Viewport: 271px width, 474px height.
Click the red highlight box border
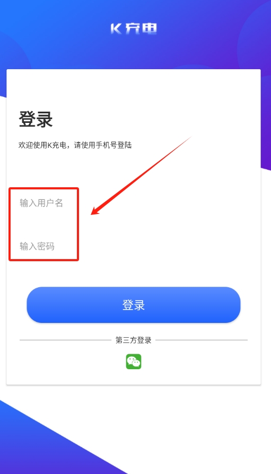coord(43,188)
